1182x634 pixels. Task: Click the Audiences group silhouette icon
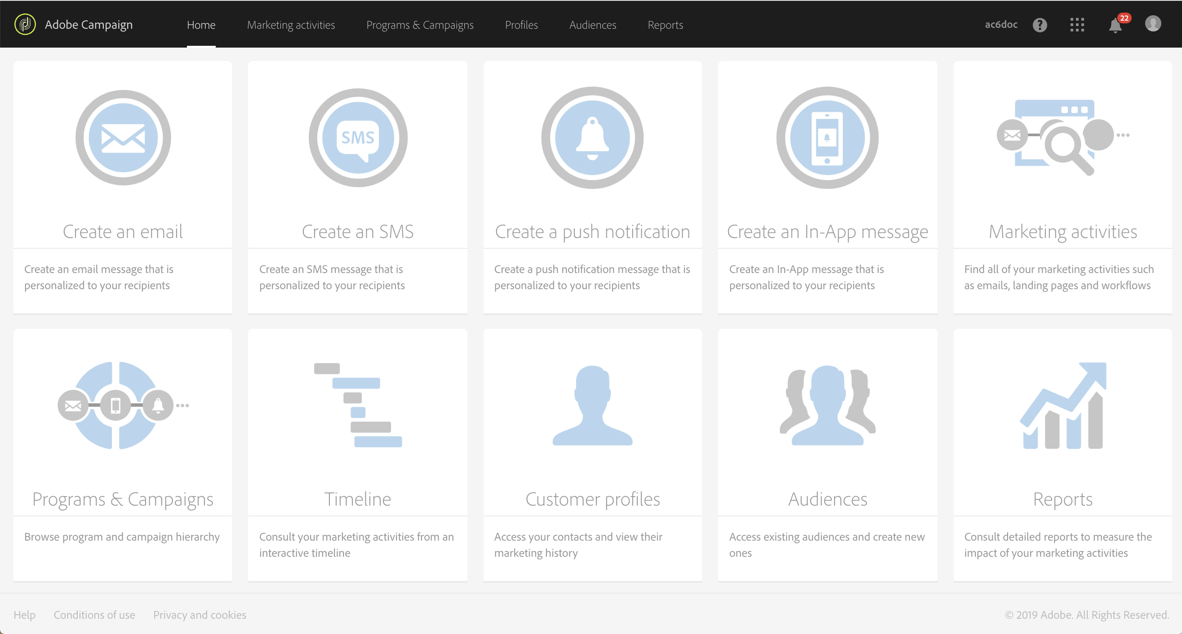click(827, 405)
